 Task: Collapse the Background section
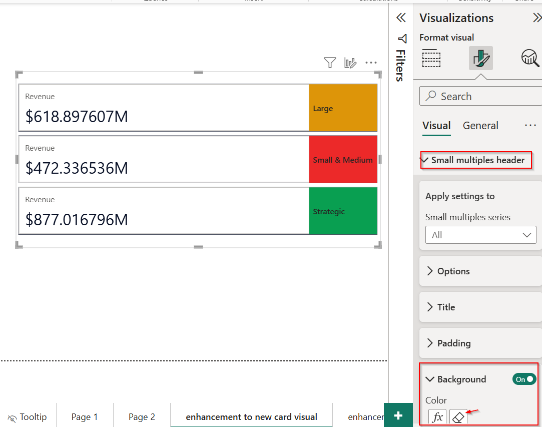(430, 379)
